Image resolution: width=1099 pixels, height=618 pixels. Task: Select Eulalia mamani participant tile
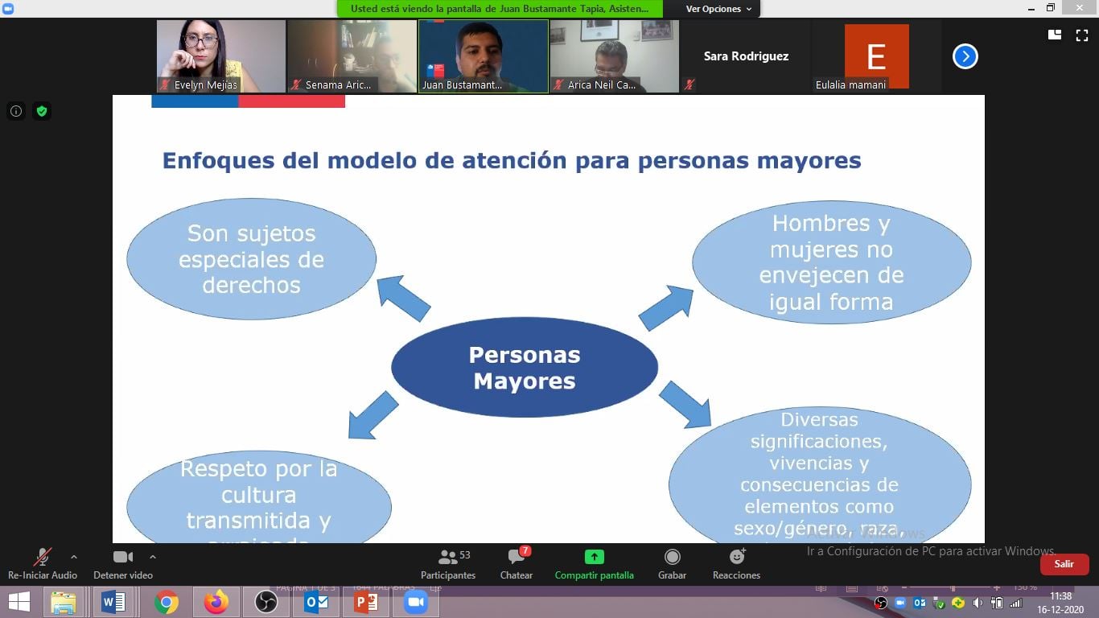coord(876,56)
